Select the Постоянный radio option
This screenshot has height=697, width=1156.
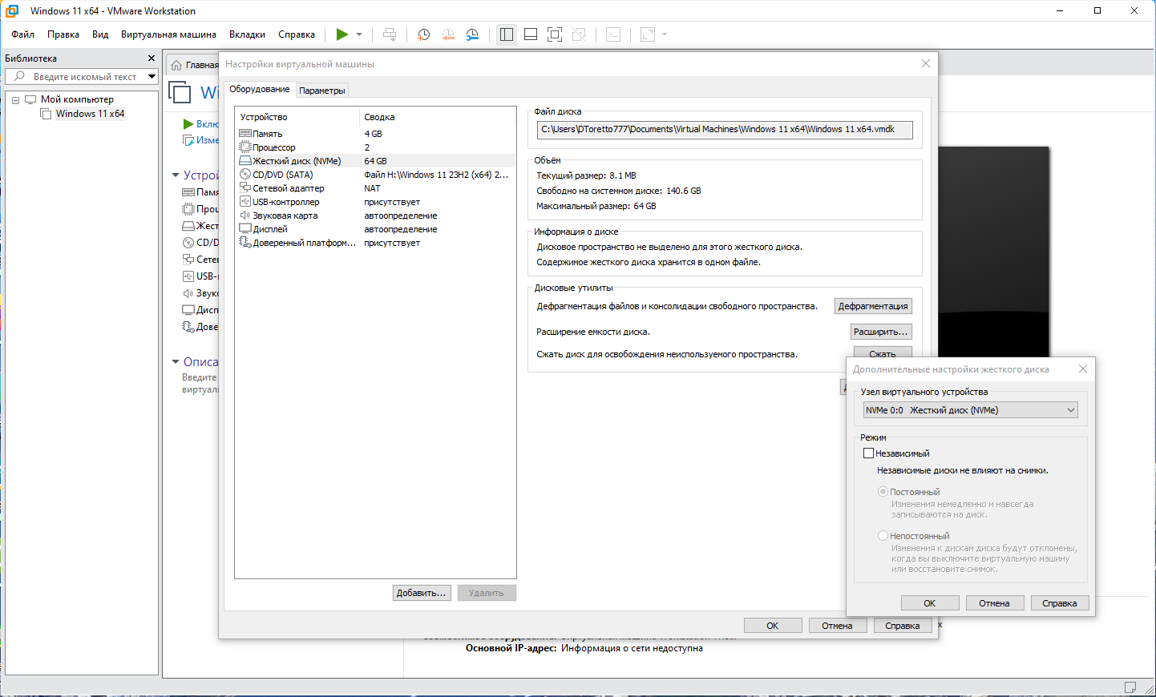pos(883,492)
